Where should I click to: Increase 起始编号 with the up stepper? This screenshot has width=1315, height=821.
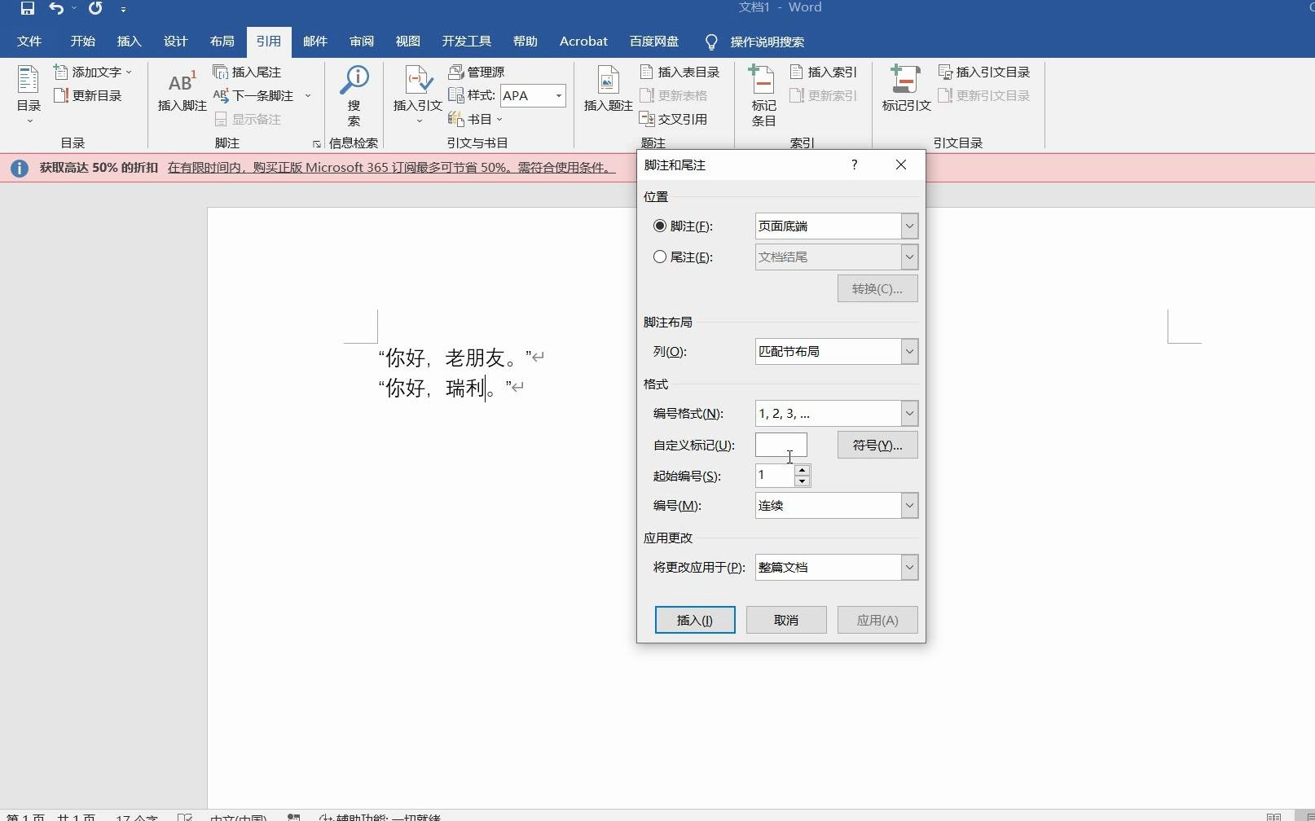[803, 470]
